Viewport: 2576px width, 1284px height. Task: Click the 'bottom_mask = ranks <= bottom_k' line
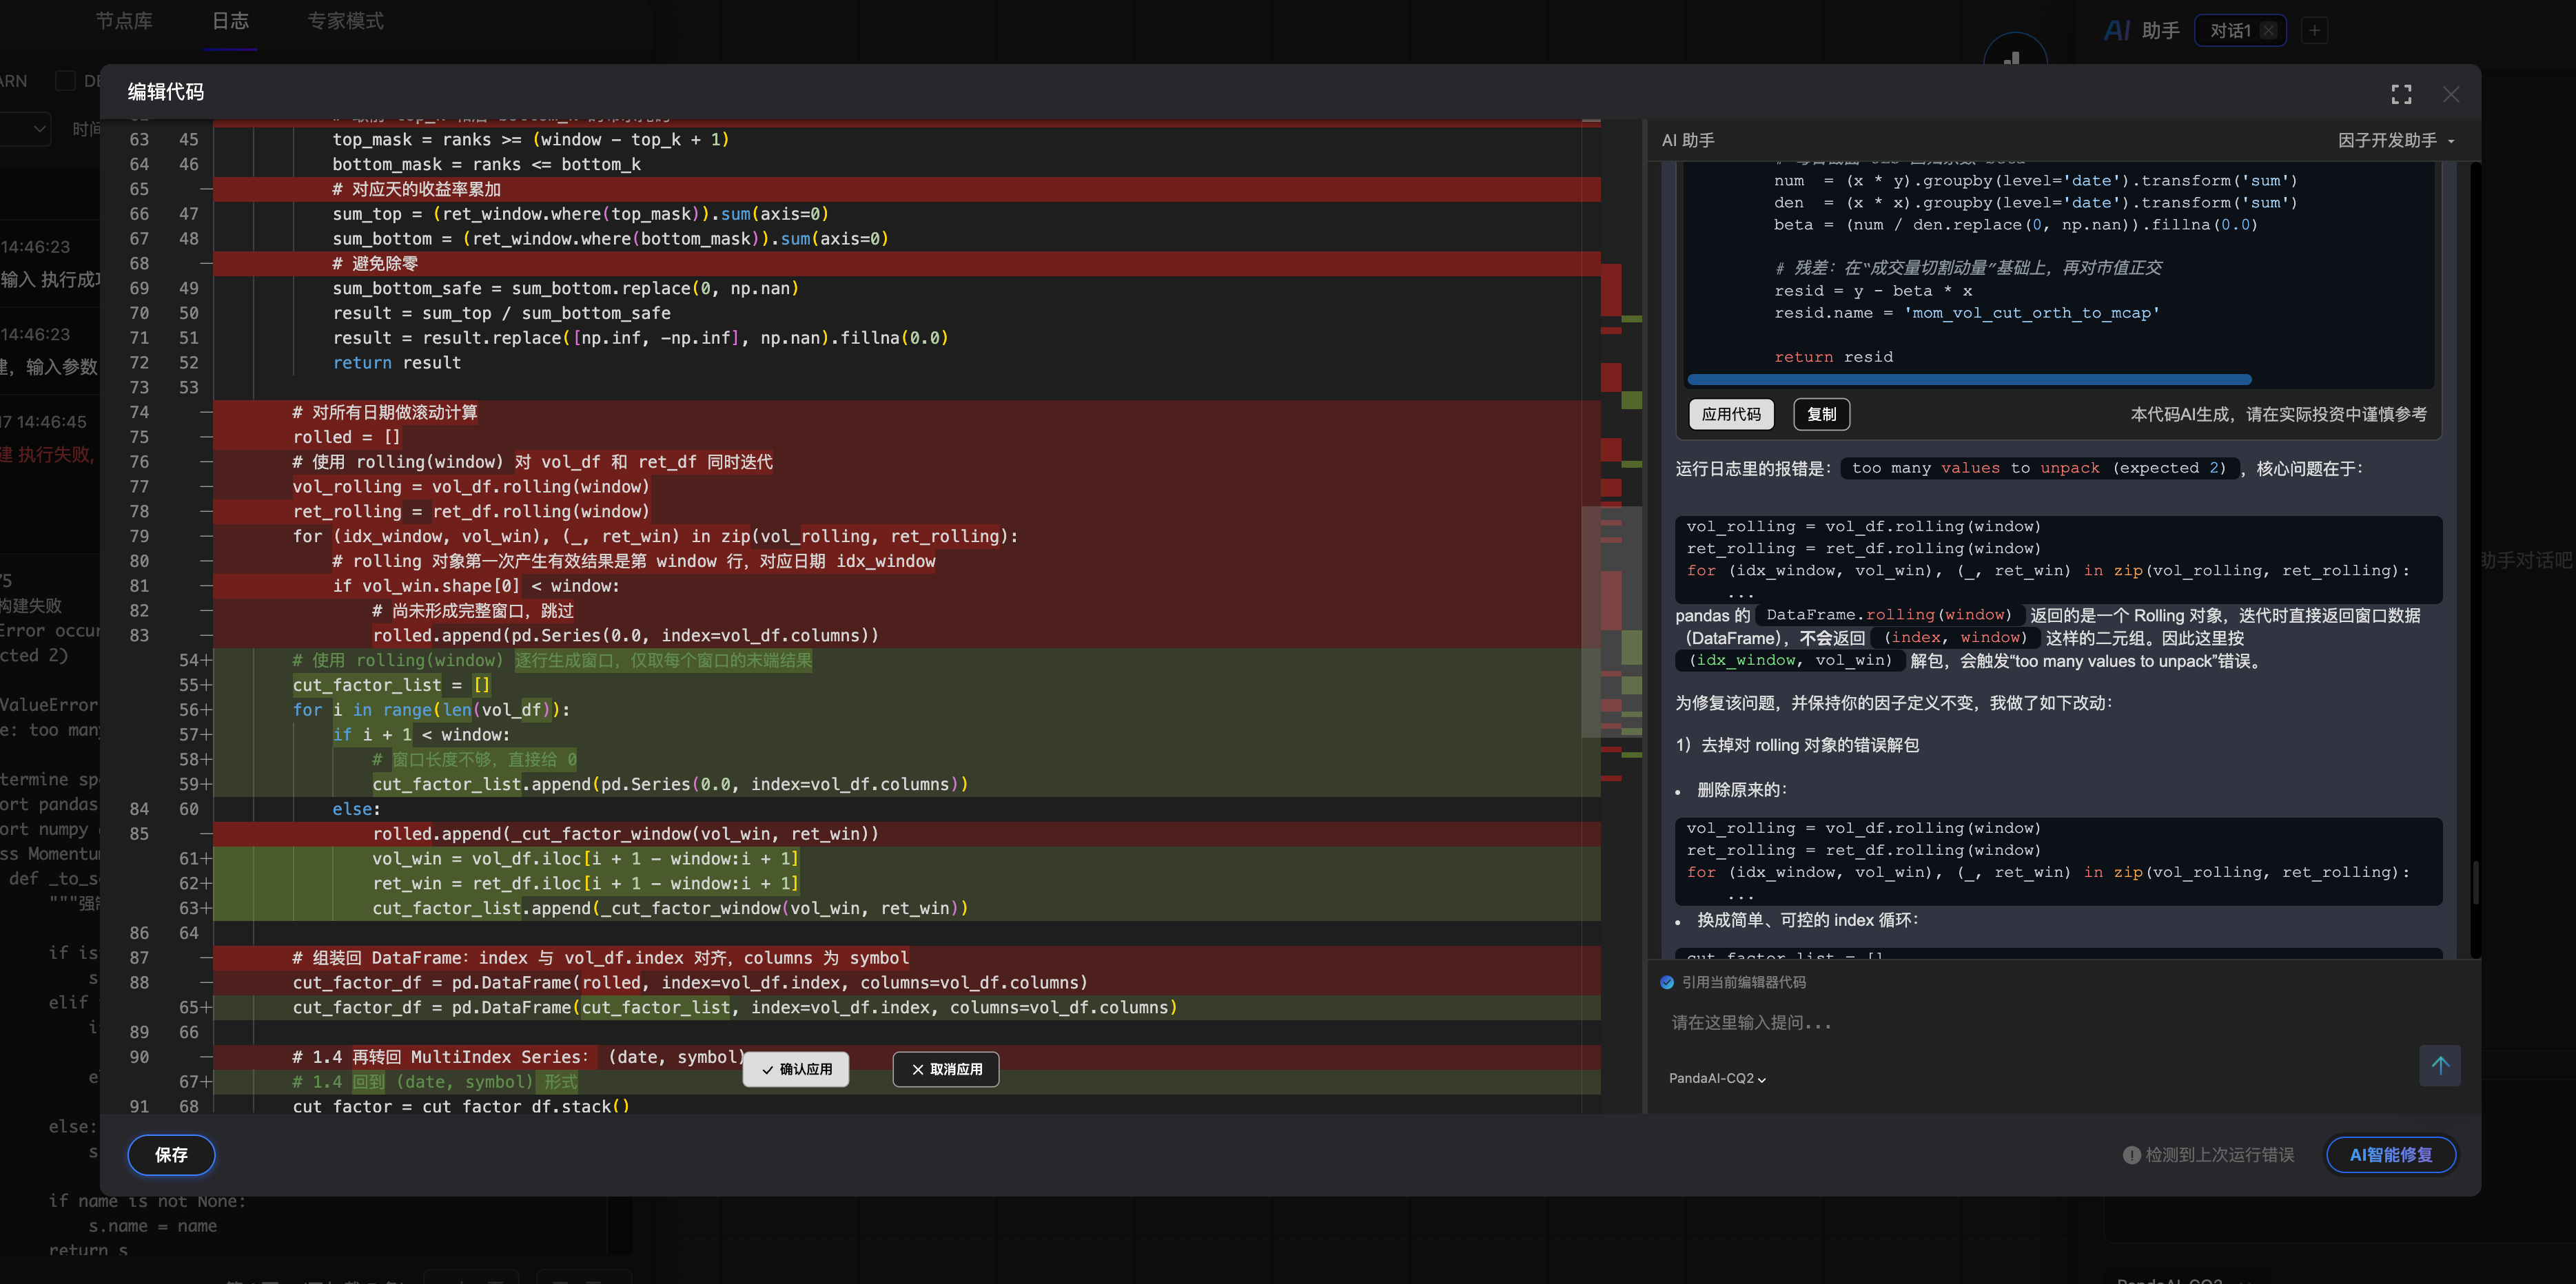(x=486, y=164)
